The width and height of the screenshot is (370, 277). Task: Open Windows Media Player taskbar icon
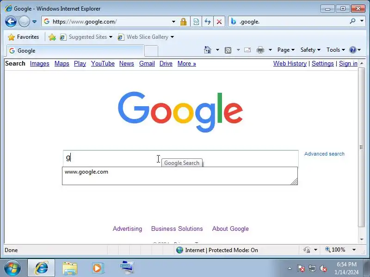tap(98, 268)
